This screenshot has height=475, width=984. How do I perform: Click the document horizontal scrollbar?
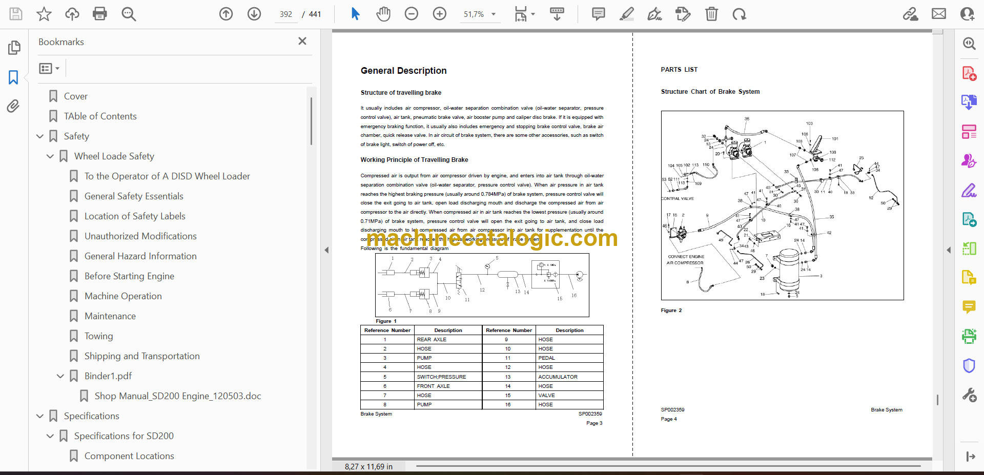(x=668, y=466)
